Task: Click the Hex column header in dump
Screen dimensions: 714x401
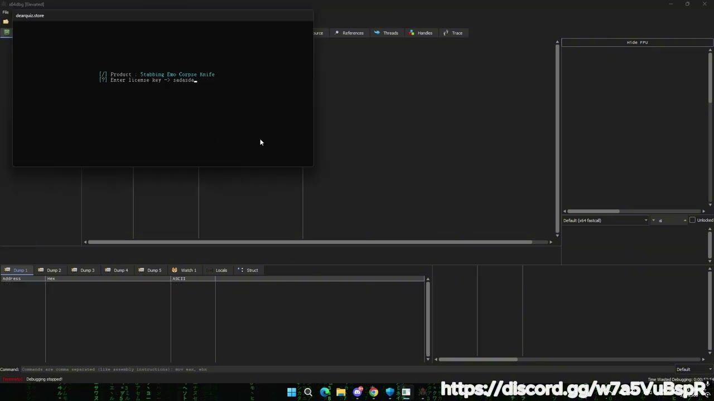Action: [x=108, y=278]
